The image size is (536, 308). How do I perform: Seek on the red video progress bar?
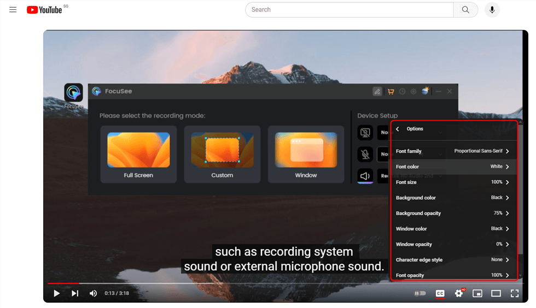click(x=63, y=283)
